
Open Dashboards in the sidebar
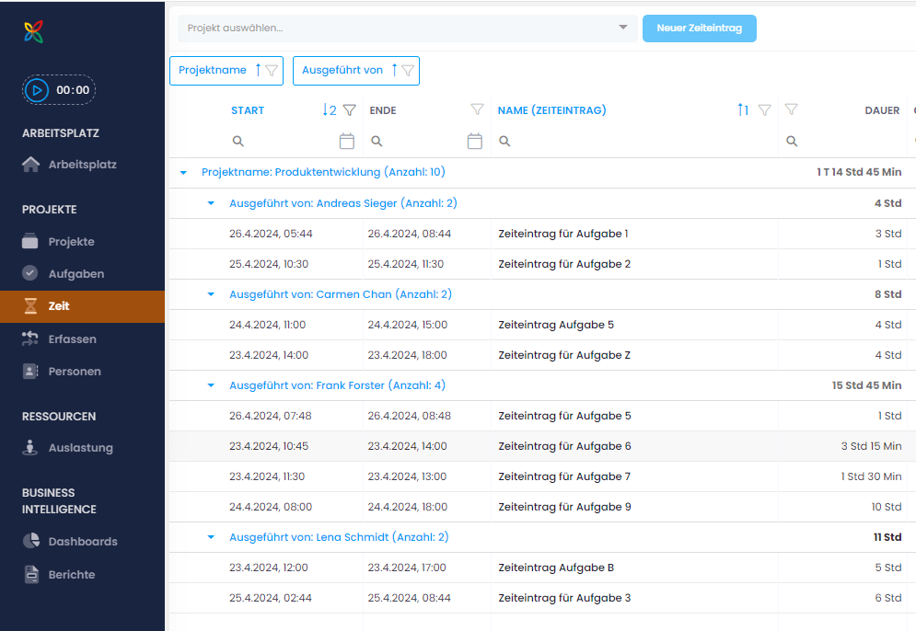(83, 542)
